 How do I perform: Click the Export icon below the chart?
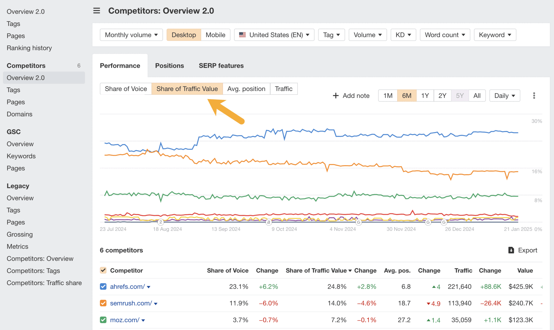pyautogui.click(x=511, y=250)
